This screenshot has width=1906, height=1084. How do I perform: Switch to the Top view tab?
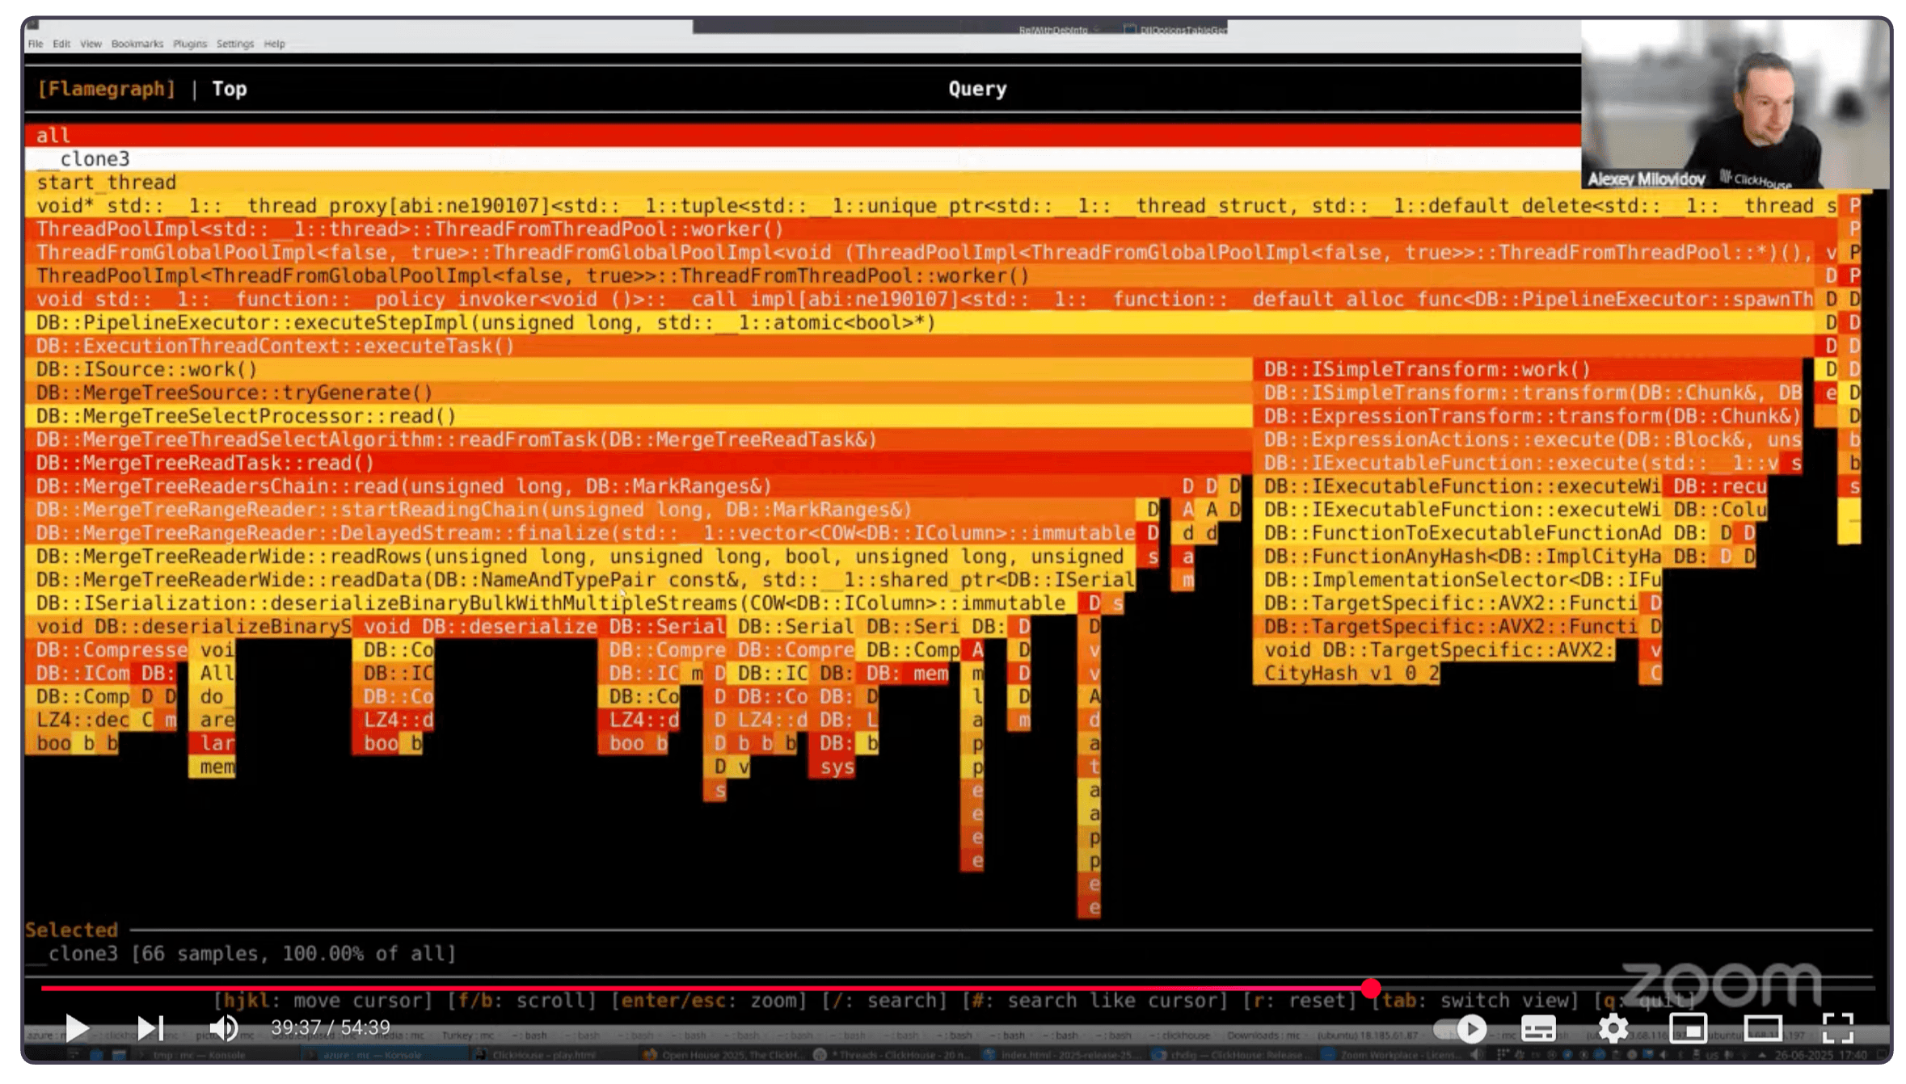[x=230, y=89]
